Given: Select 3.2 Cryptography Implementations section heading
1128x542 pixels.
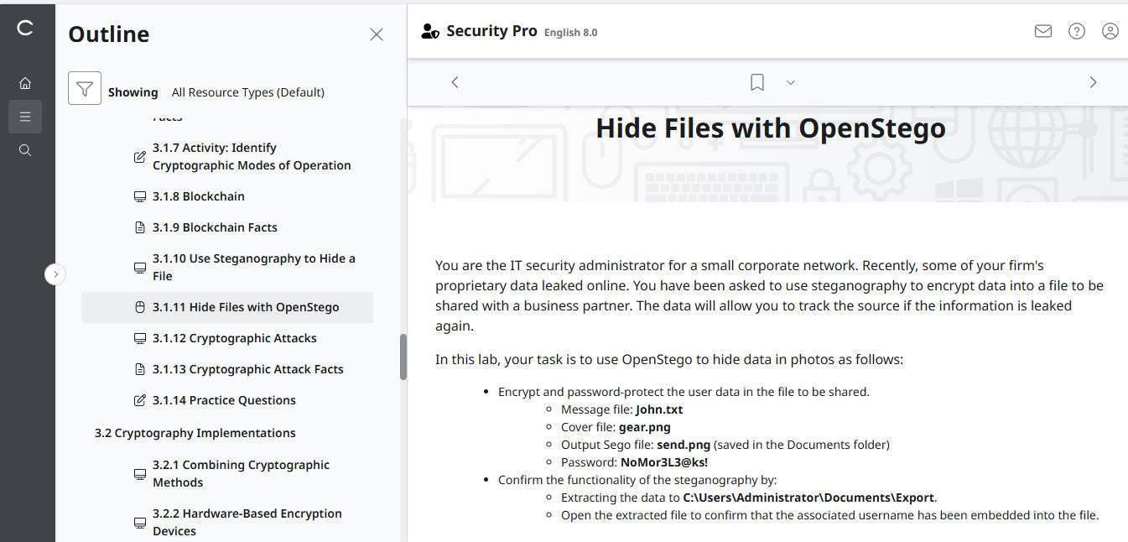Looking at the screenshot, I should [195, 433].
